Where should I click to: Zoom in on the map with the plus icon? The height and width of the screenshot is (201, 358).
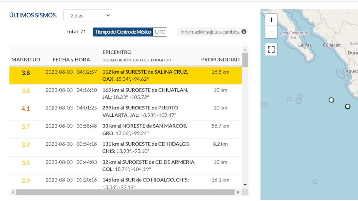pos(271,20)
